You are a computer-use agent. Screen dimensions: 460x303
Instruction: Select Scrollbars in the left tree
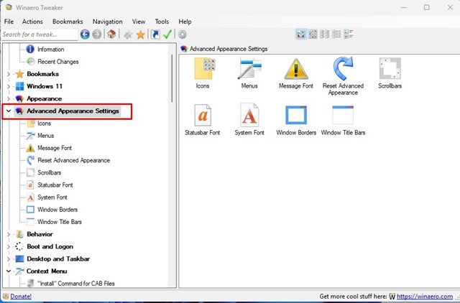pyautogui.click(x=50, y=172)
